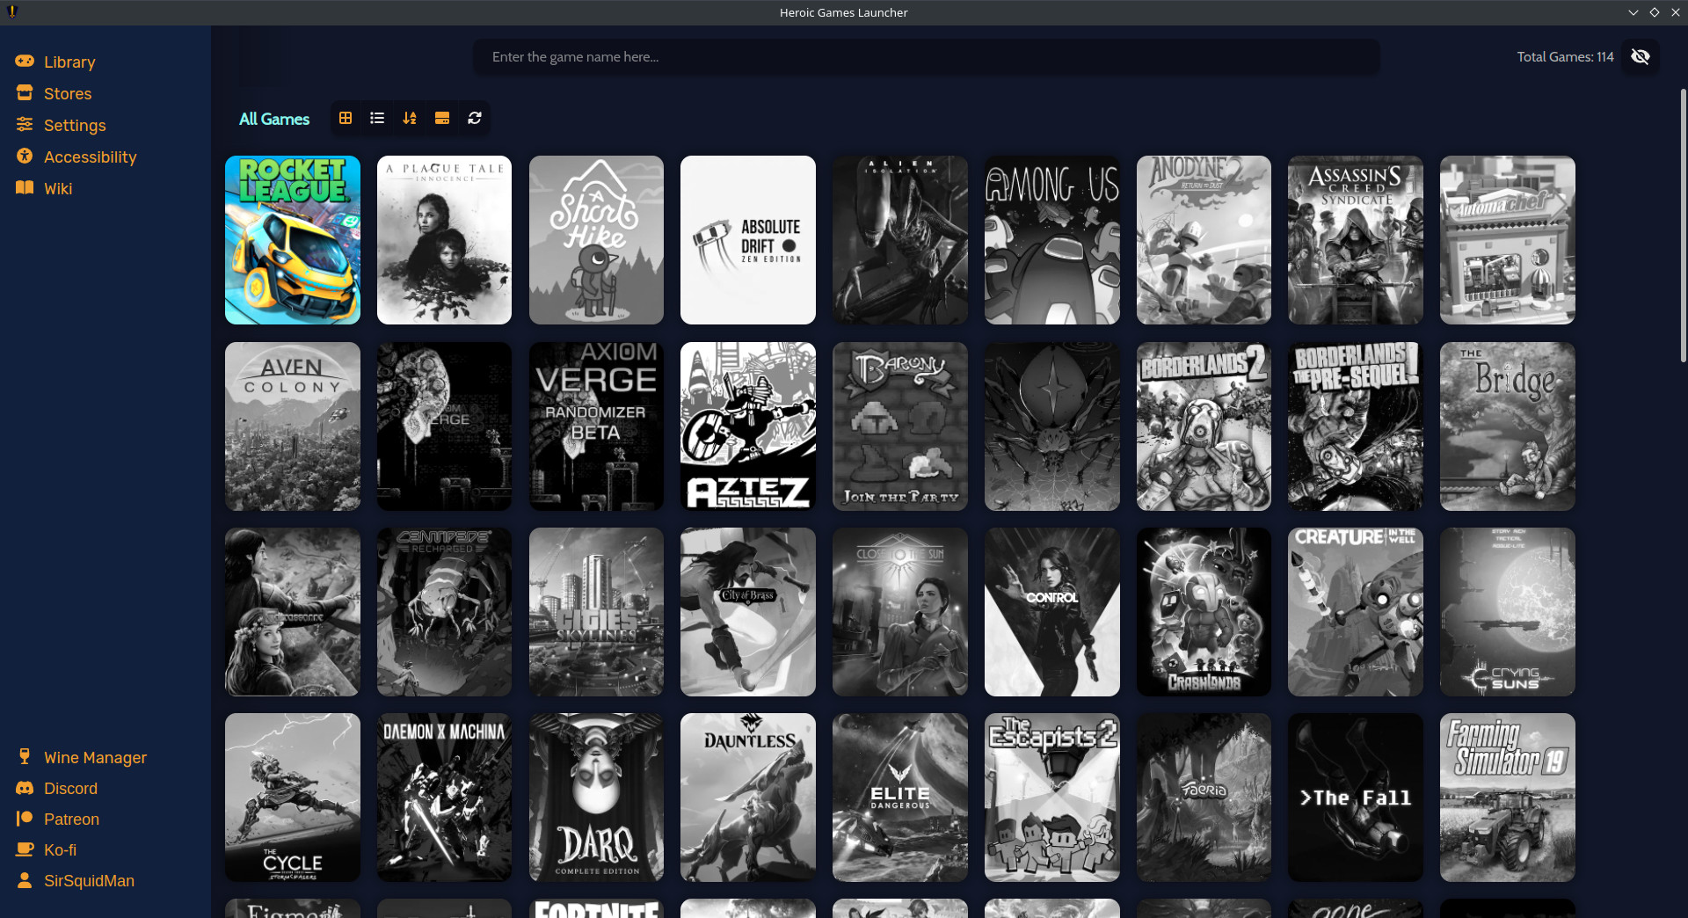Toggle hidden games visibility eye icon
The image size is (1688, 918).
pos(1640,56)
